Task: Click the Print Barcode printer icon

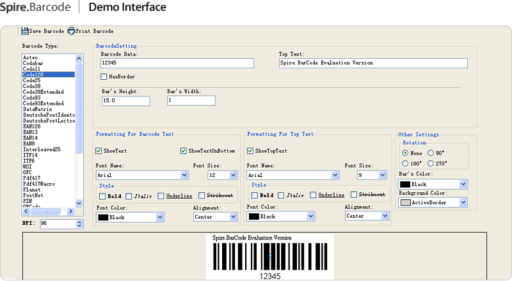Action: [x=71, y=31]
